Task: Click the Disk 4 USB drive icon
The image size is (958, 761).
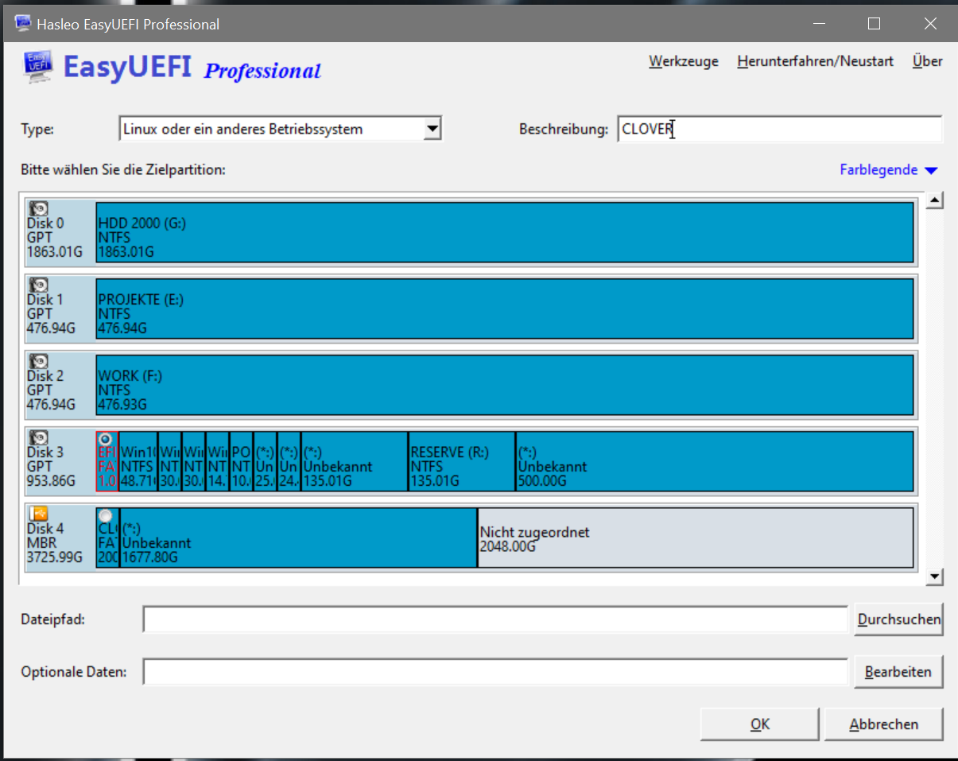Action: pos(38,514)
